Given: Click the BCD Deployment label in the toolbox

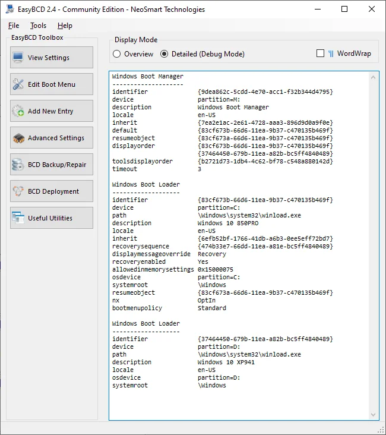Looking at the screenshot, I should point(53,191).
